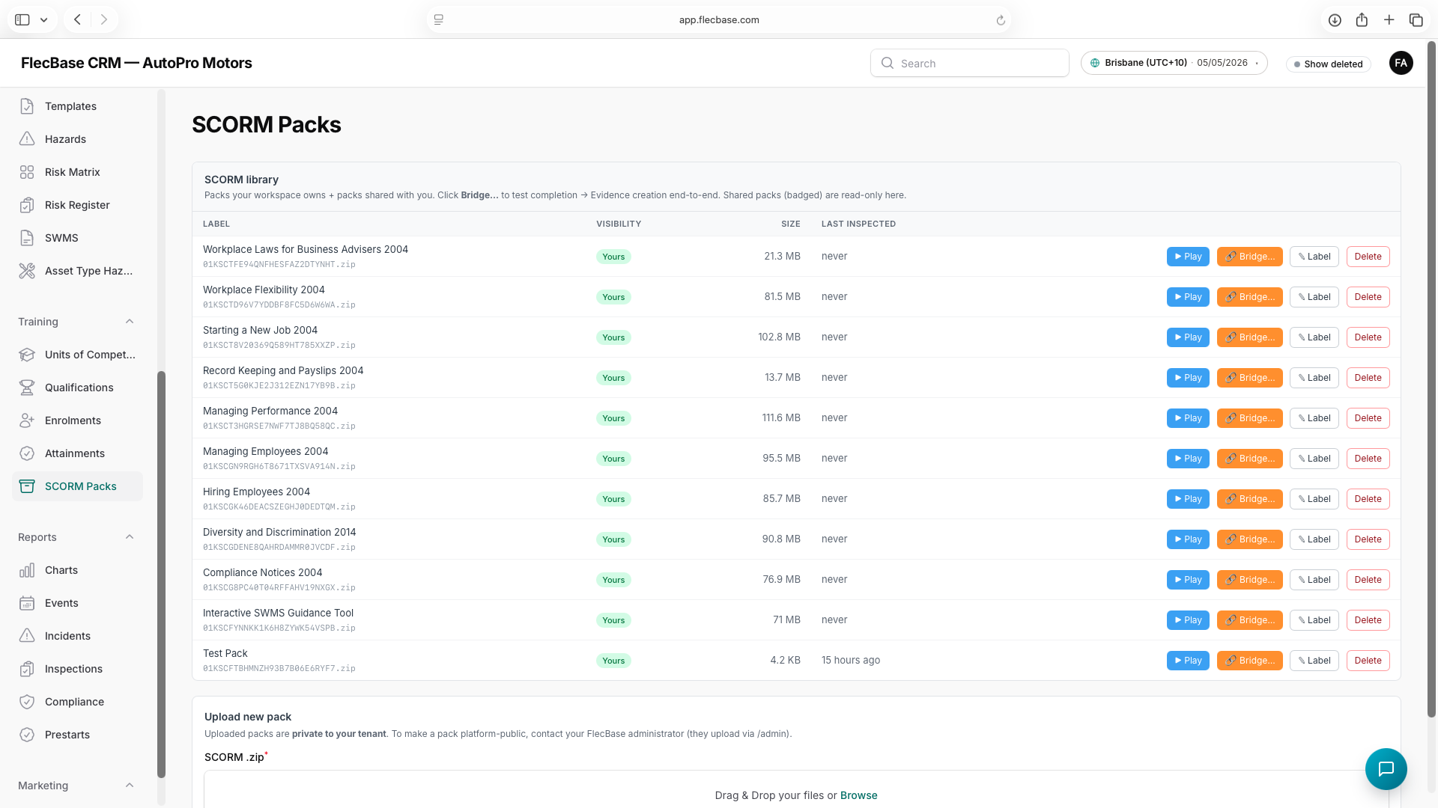Click the browser page reload icon
1438x808 pixels.
(1001, 20)
